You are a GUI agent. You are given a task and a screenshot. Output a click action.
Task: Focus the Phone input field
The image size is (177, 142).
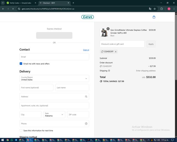click(54, 124)
